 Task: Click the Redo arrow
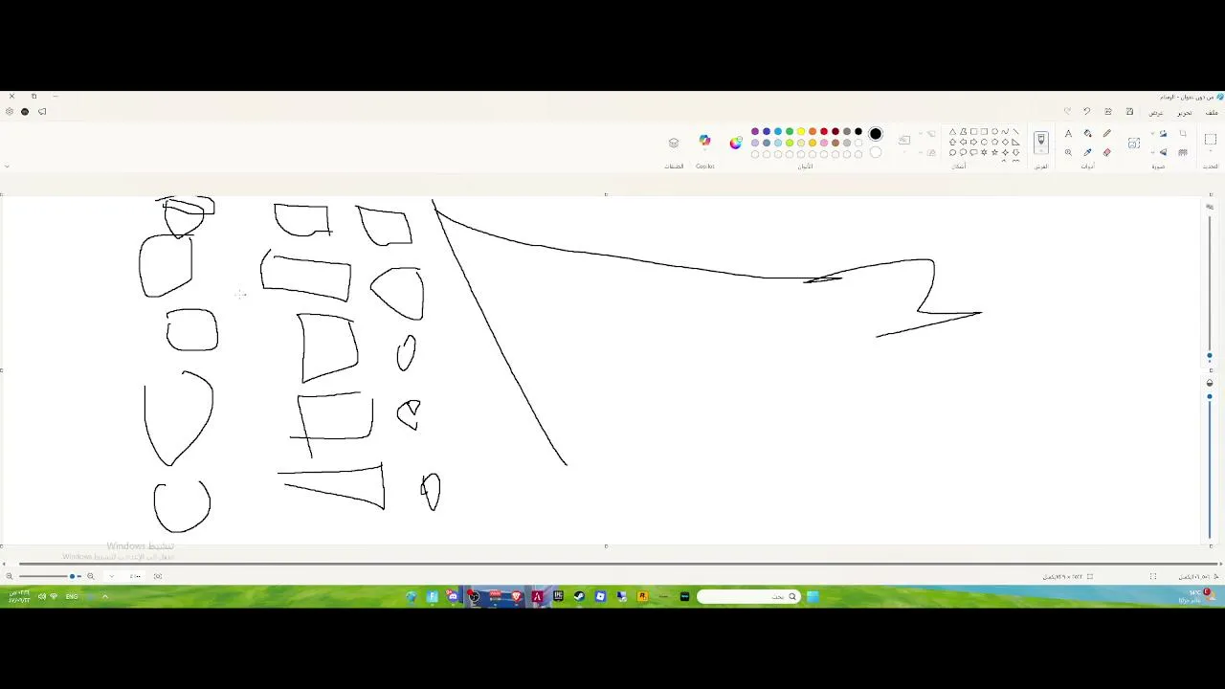pyautogui.click(x=1067, y=112)
